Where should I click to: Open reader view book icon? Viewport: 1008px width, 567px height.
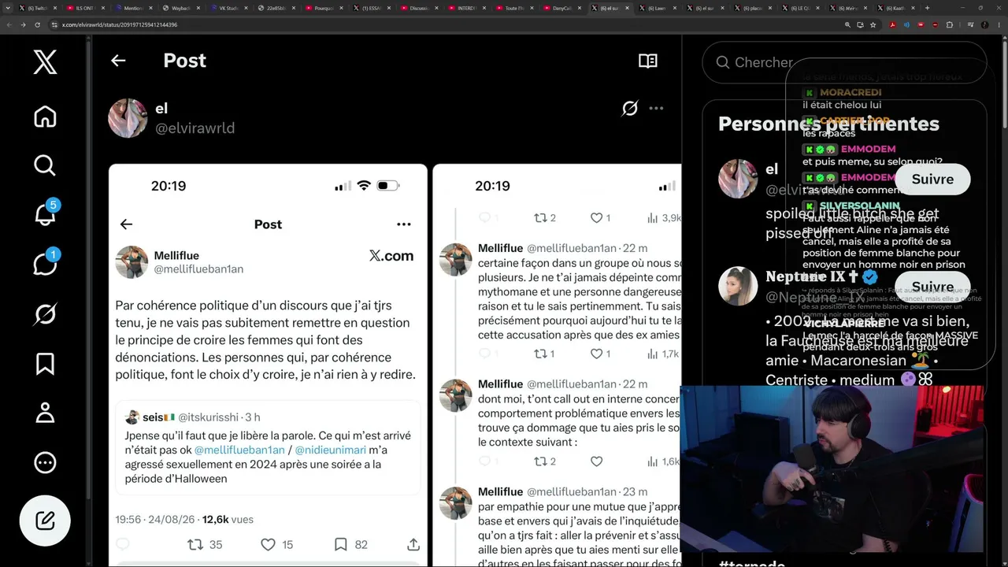click(x=647, y=61)
